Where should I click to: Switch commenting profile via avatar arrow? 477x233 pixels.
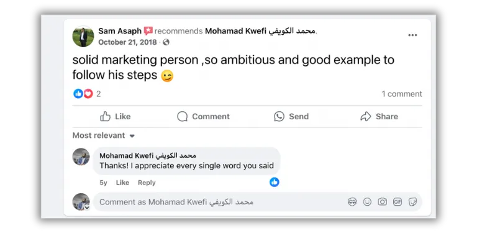click(x=87, y=208)
